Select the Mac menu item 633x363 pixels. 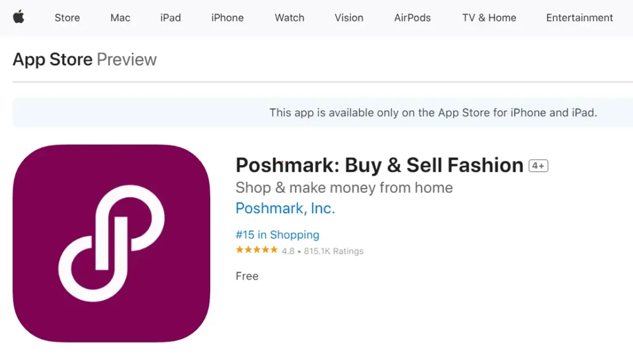tap(120, 18)
